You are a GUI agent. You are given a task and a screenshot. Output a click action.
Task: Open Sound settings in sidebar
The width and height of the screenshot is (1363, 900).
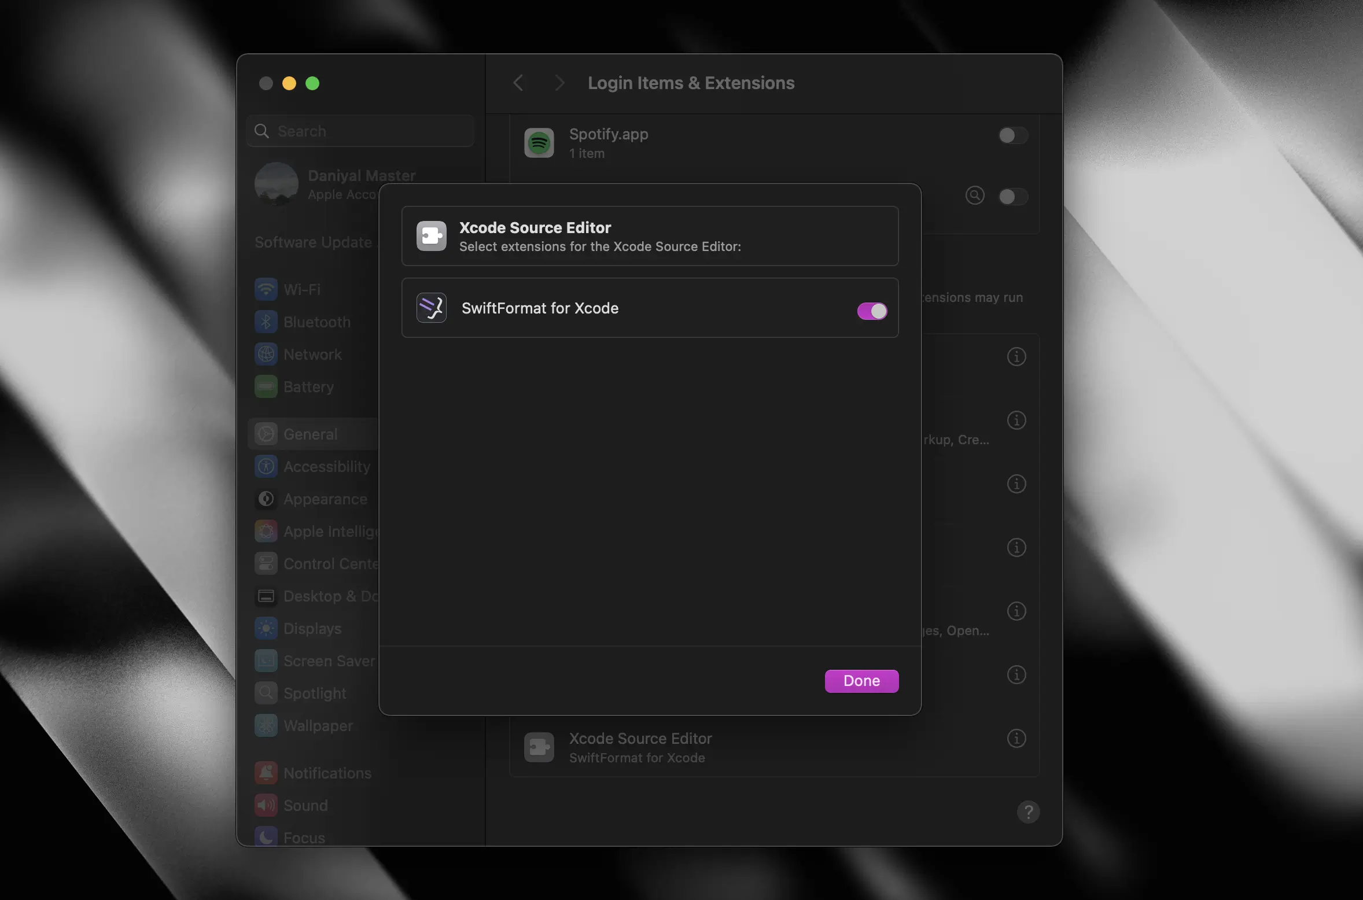coord(305,806)
